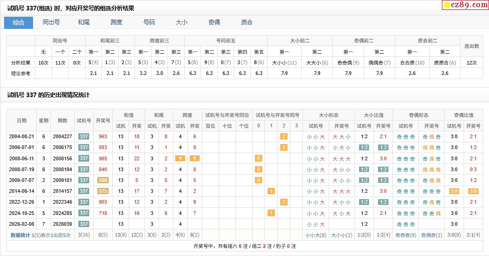Click the 数据统计 label in bottom row
The height and width of the screenshot is (256, 489).
pyautogui.click(x=20, y=235)
